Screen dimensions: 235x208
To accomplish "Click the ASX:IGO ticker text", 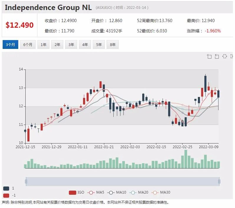I will [x=104, y=7].
